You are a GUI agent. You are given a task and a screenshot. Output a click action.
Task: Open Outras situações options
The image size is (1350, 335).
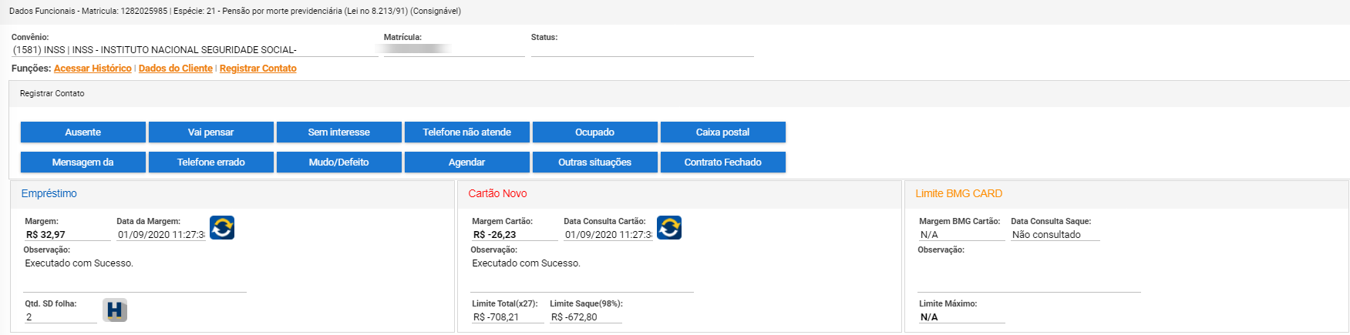point(594,162)
